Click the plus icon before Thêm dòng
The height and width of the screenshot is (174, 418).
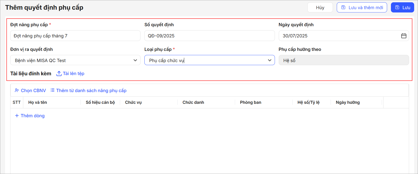[17, 116]
